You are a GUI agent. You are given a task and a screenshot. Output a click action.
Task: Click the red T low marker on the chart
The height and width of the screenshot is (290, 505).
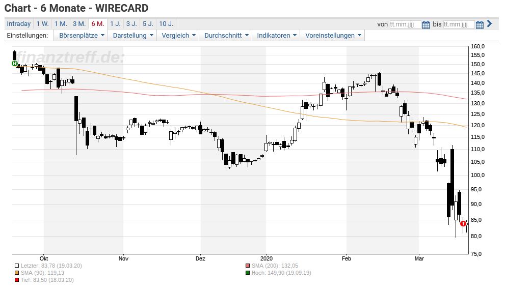click(463, 223)
